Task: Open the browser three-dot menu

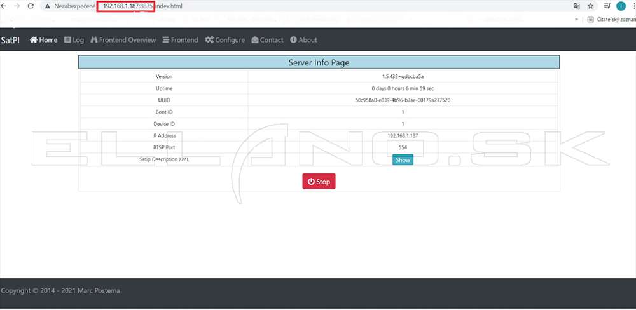Action: (633, 6)
